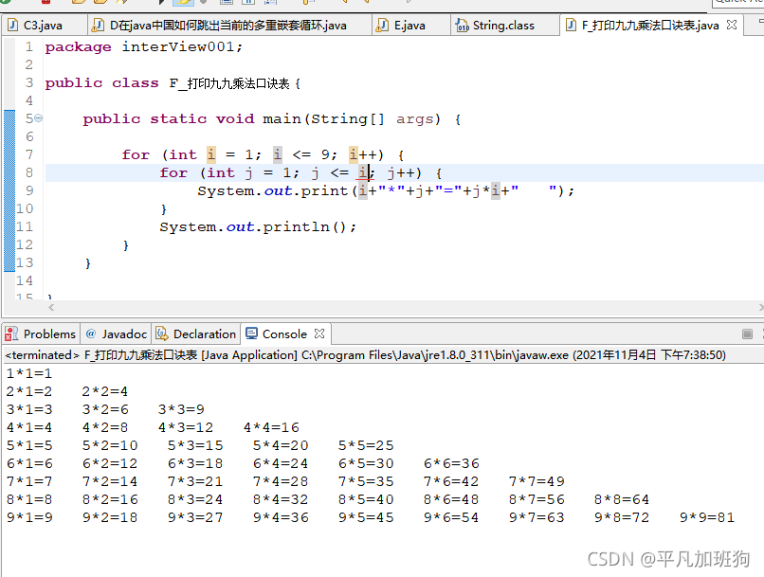Click console output '9*9=81'
764x577 pixels.
click(707, 517)
